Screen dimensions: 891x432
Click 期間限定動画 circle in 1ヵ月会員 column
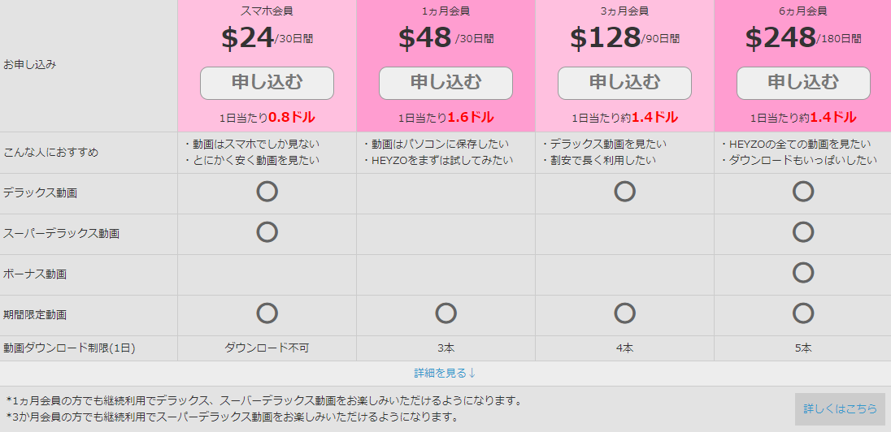click(446, 313)
